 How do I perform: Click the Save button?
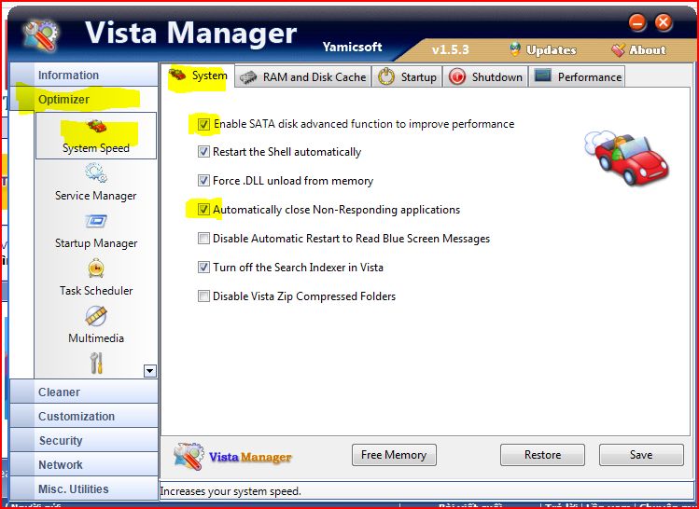(x=640, y=455)
